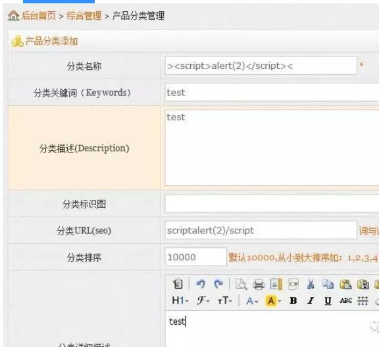Click the 产品分类管理 breadcrumb text

pos(138,16)
